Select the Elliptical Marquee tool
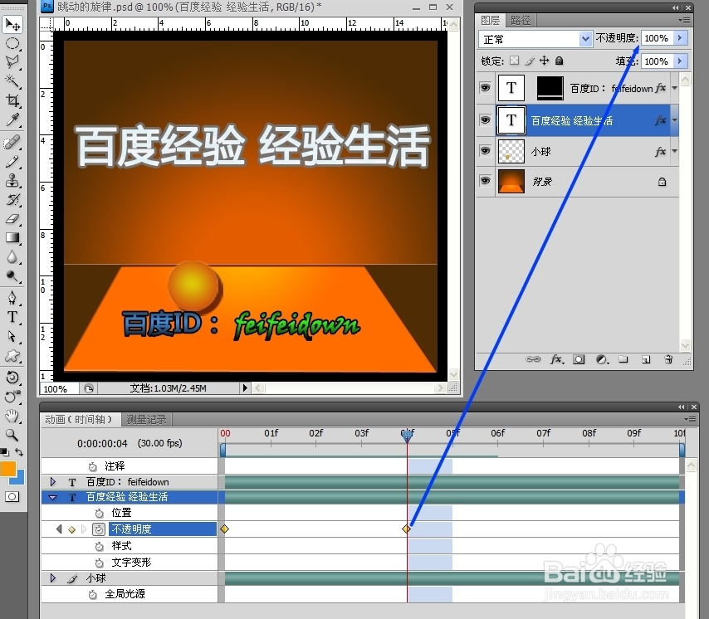709x619 pixels. tap(12, 44)
